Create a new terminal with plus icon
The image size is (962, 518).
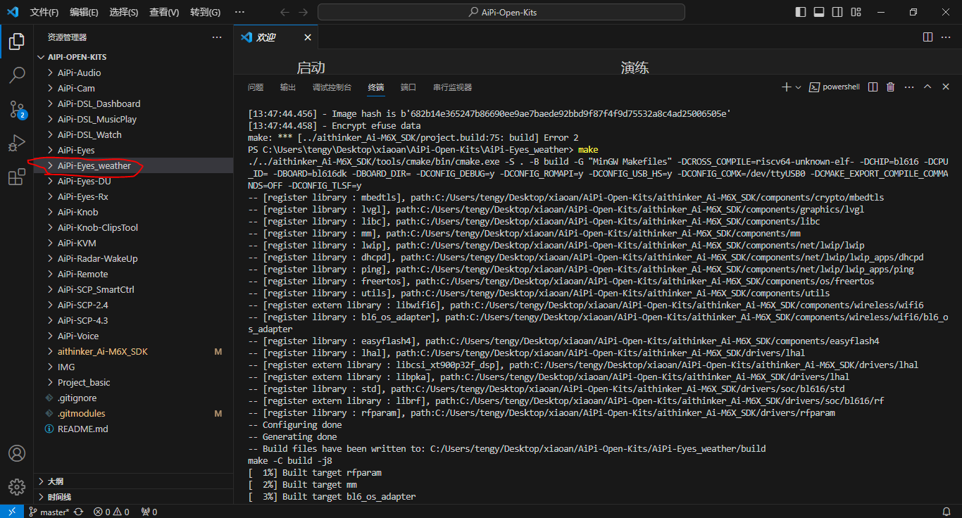click(x=787, y=87)
